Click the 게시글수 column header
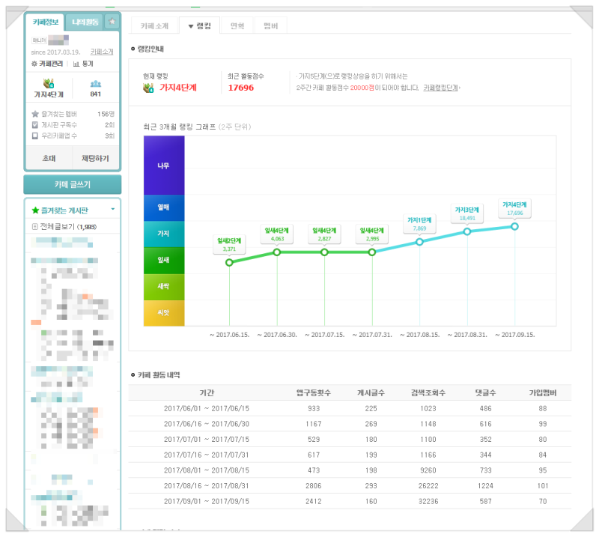 point(371,393)
